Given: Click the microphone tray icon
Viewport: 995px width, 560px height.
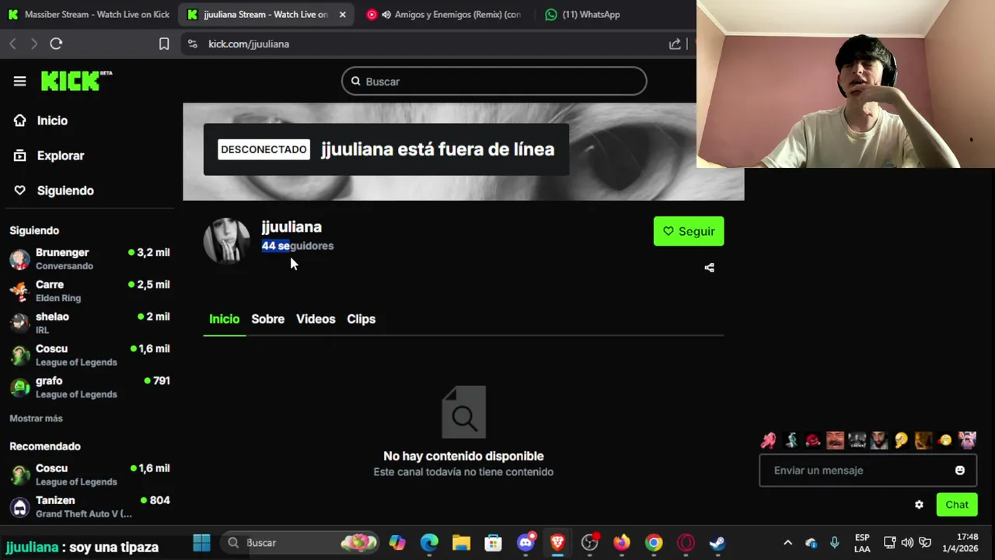Looking at the screenshot, I should [x=834, y=542].
